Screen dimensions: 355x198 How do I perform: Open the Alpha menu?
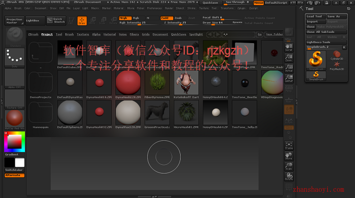point(8,8)
